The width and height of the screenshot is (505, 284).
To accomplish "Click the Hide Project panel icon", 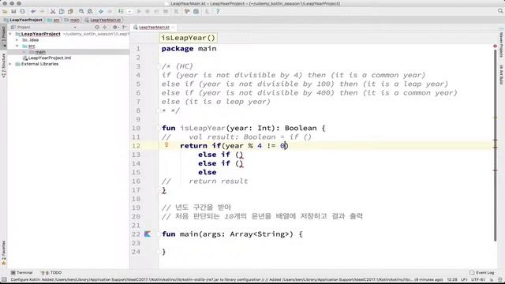I will (x=125, y=28).
